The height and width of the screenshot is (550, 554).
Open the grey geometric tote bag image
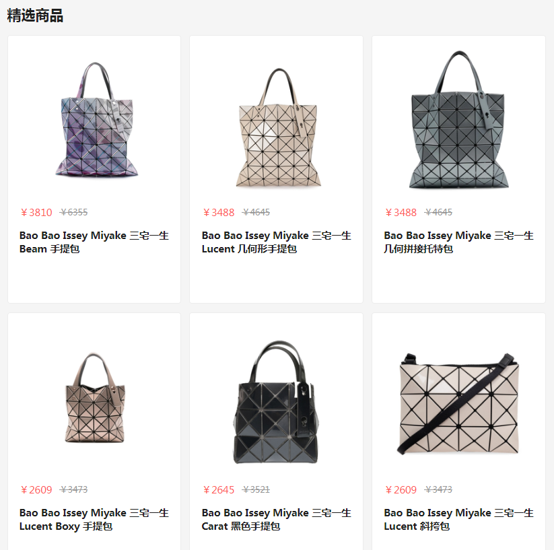click(x=458, y=119)
